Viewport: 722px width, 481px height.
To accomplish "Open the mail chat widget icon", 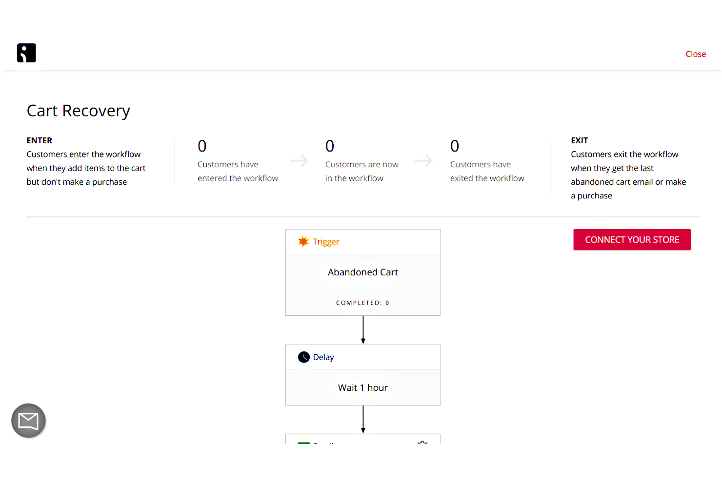I will tap(28, 421).
